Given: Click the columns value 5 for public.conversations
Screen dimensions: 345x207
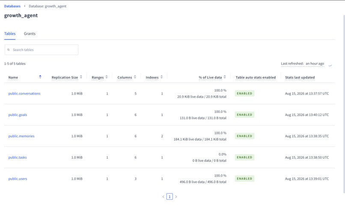Looking at the screenshot, I should (x=136, y=93).
